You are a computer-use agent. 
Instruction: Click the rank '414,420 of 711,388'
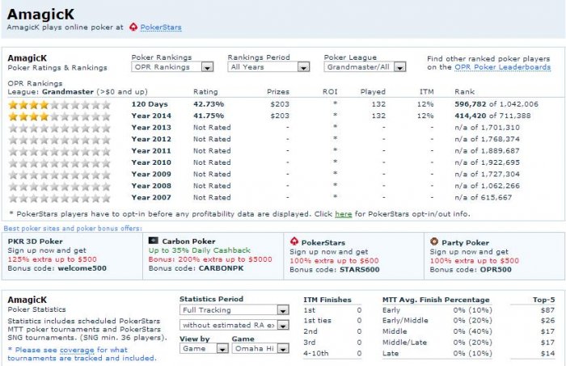(492, 116)
